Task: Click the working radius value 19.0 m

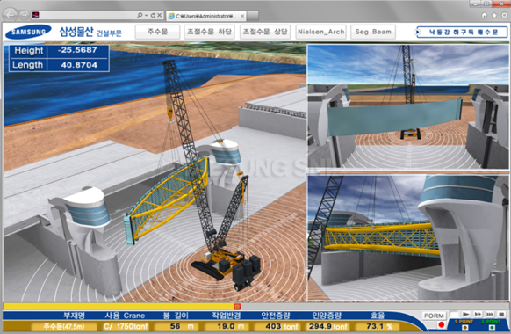Action: tap(227, 326)
